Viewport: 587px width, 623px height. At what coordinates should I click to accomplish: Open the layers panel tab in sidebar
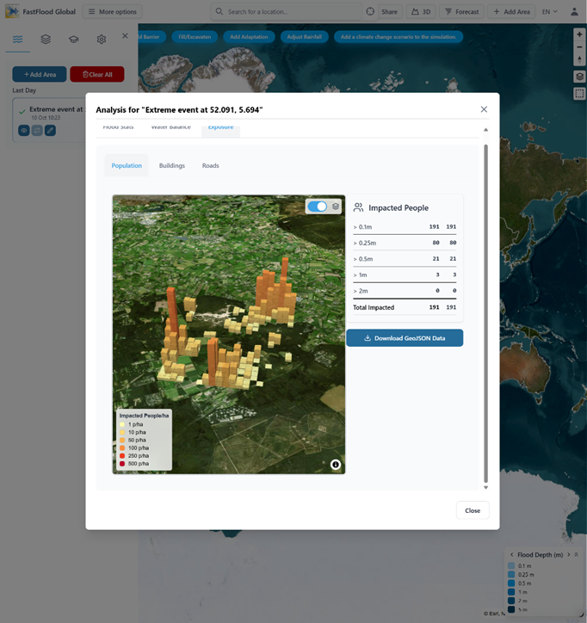pyautogui.click(x=46, y=40)
